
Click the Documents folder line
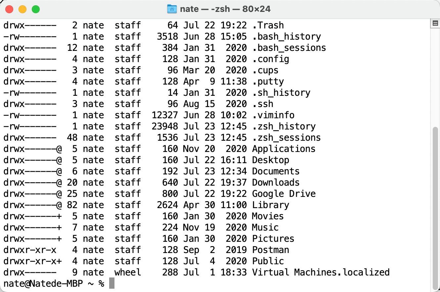(276, 171)
